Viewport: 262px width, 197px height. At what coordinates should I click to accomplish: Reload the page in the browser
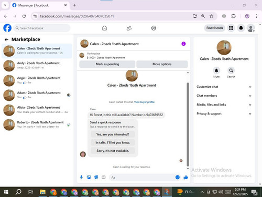coord(24,16)
